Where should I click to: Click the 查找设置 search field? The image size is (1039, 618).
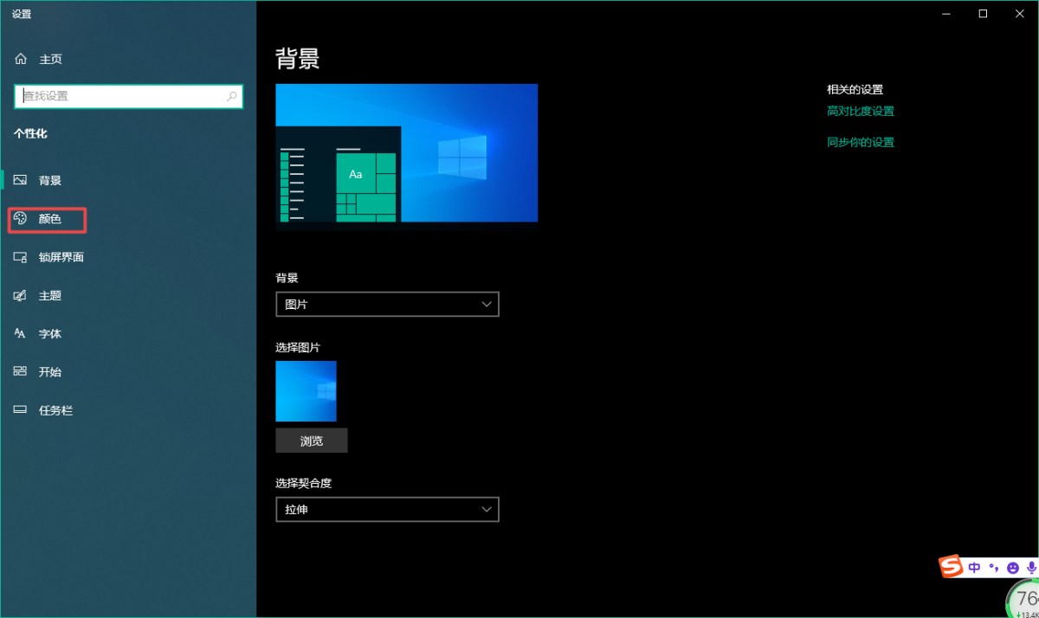point(128,96)
